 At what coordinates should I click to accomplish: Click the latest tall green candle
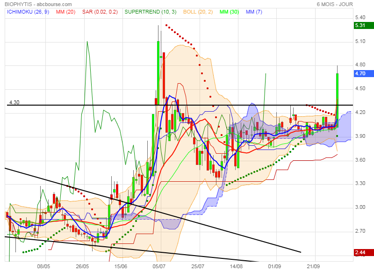[337, 100]
